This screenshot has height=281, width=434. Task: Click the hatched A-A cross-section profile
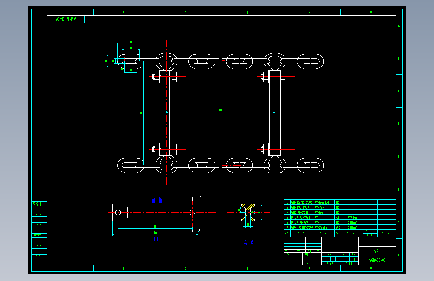coord(248,212)
